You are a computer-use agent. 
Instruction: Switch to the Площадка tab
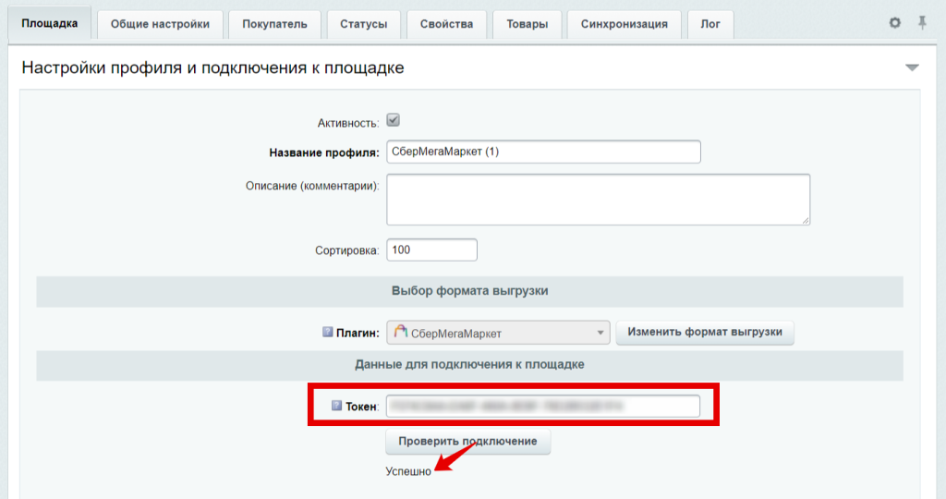tap(50, 23)
